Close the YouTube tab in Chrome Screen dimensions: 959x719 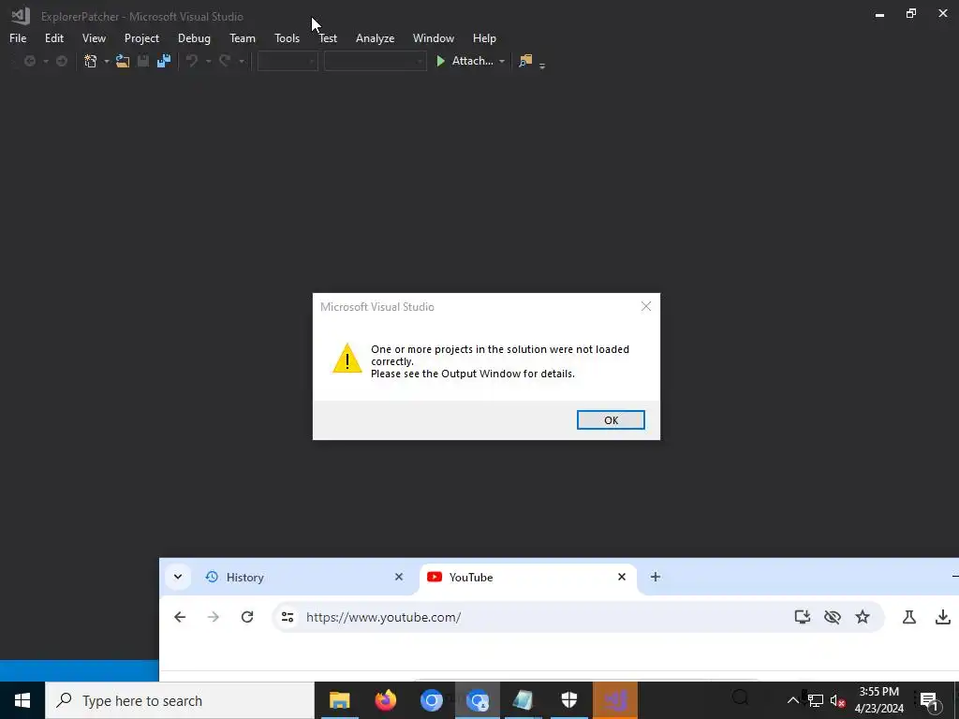622,577
